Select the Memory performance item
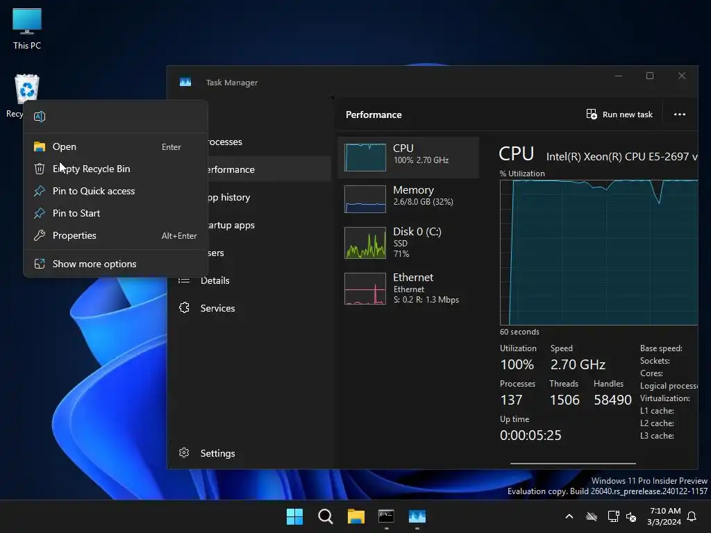Screen dimensions: 711x533 coord(408,198)
